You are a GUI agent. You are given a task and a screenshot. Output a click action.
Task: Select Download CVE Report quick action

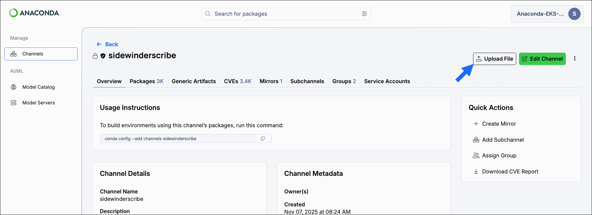[x=506, y=172]
